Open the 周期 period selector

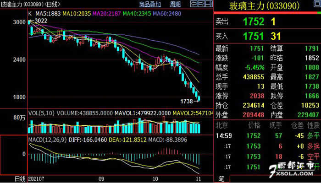pos(175,4)
